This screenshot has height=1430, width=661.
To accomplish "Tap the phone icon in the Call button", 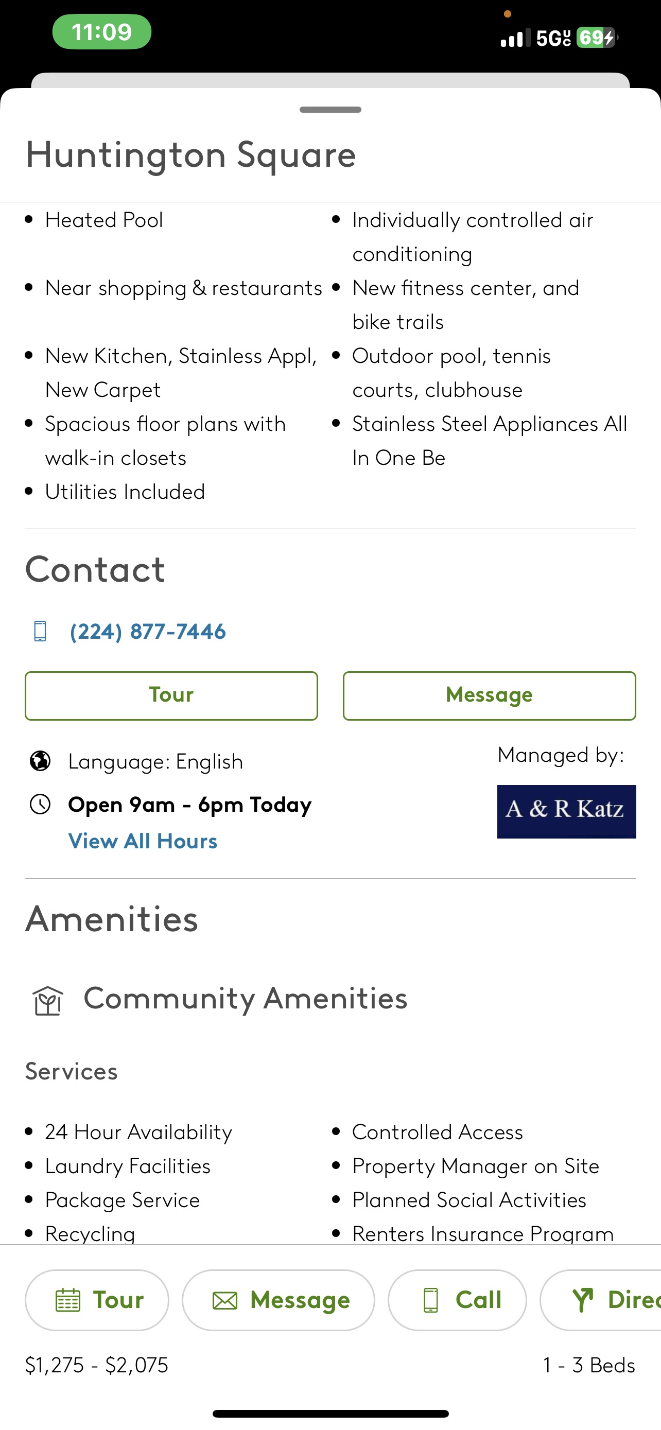I will [431, 1300].
